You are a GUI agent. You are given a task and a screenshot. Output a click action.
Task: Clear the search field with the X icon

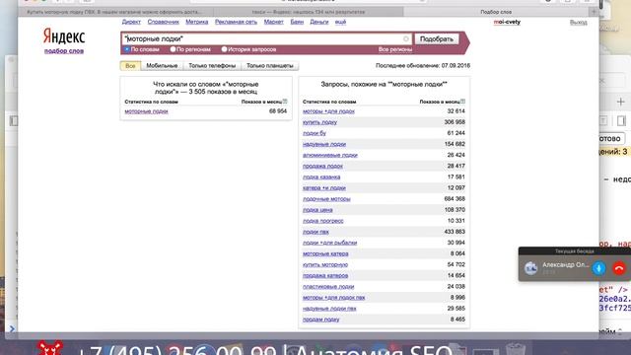click(x=405, y=39)
